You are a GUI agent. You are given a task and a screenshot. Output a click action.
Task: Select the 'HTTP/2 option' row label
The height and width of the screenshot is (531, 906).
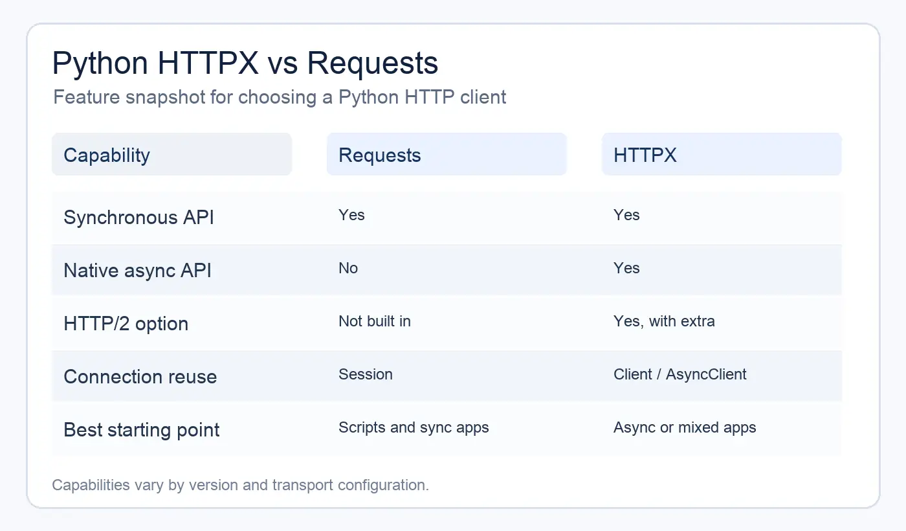126,324
